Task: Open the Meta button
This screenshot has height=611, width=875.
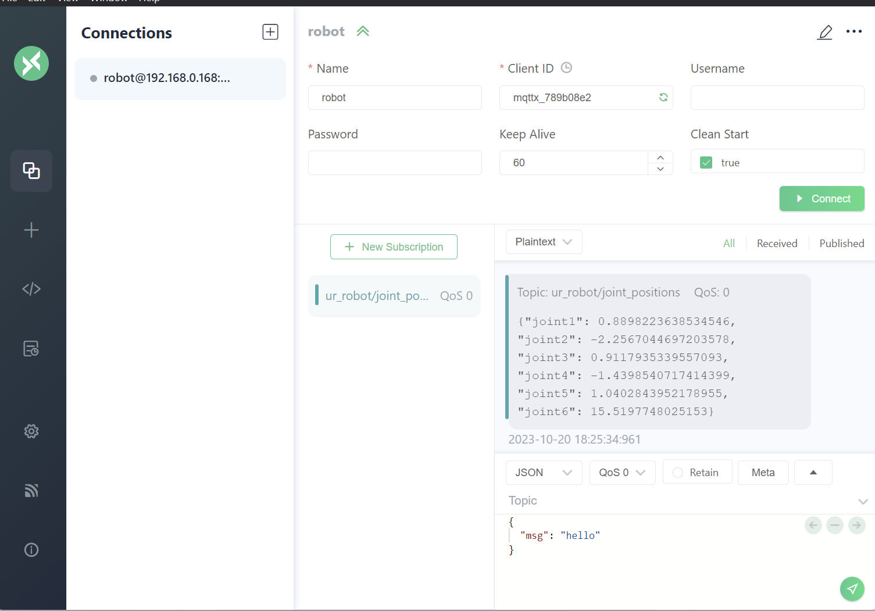Action: tap(763, 473)
